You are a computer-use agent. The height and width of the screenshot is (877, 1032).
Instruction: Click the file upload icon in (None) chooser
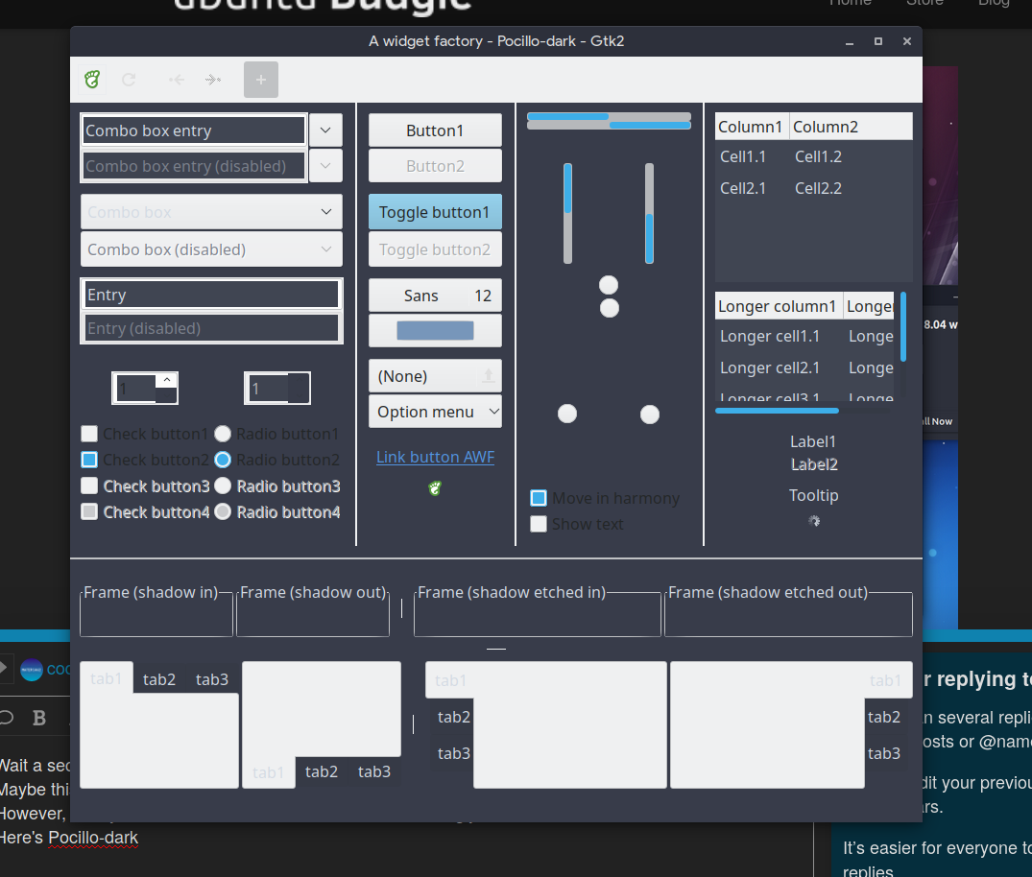pos(488,376)
